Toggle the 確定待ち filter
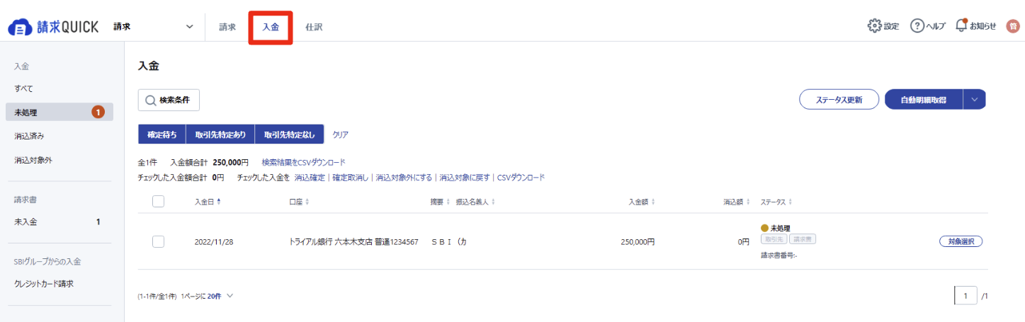The width and height of the screenshot is (1025, 322). coord(162,134)
